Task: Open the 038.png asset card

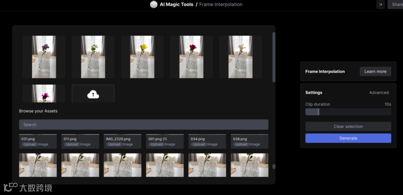Action: click(x=249, y=142)
